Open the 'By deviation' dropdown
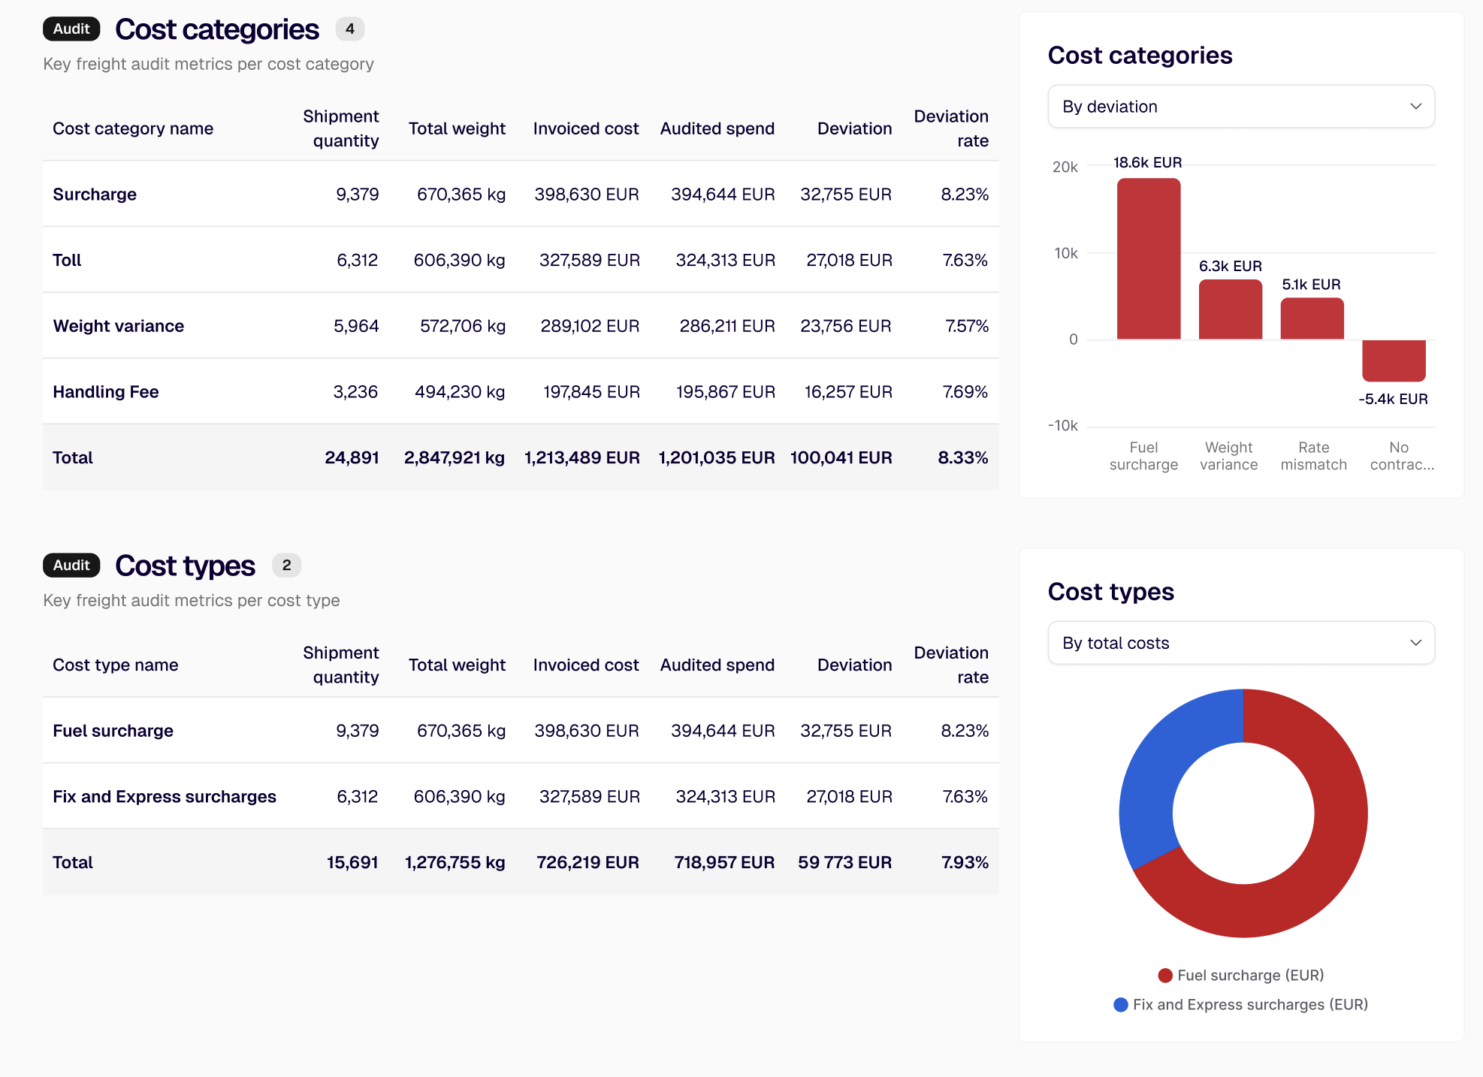 point(1241,107)
